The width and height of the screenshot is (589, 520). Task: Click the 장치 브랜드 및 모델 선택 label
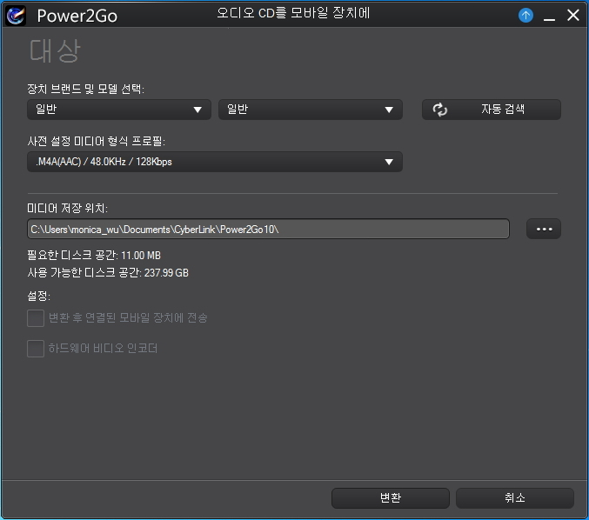(x=85, y=89)
